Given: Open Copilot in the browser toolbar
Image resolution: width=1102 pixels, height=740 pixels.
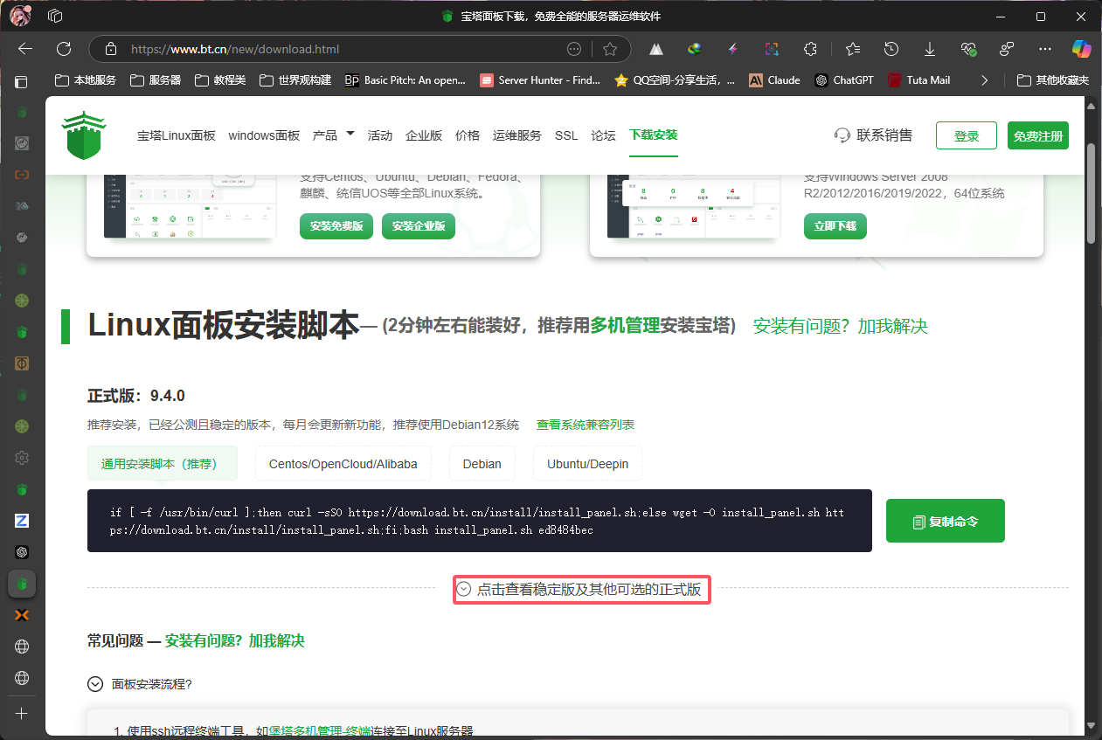Looking at the screenshot, I should (x=1081, y=48).
